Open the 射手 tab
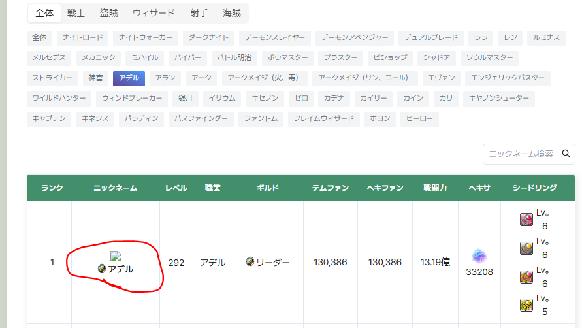The image size is (582, 328). point(199,13)
